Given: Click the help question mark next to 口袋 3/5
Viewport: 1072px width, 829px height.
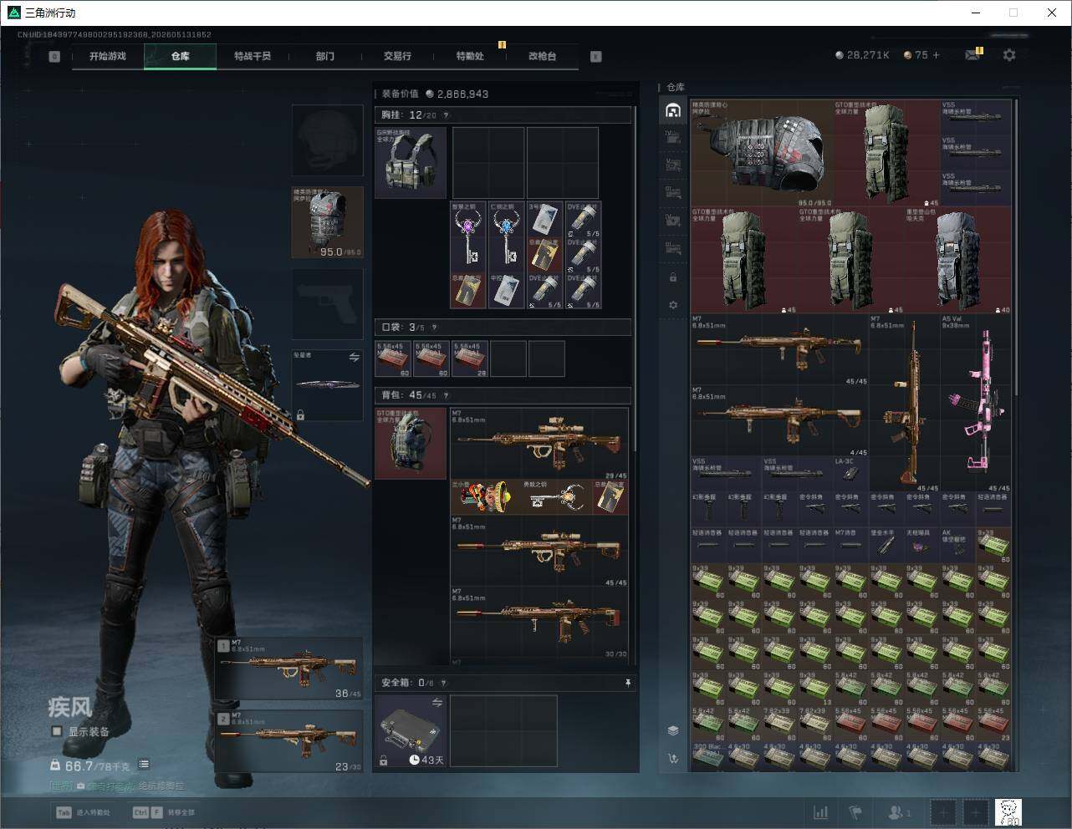Looking at the screenshot, I should 434,328.
